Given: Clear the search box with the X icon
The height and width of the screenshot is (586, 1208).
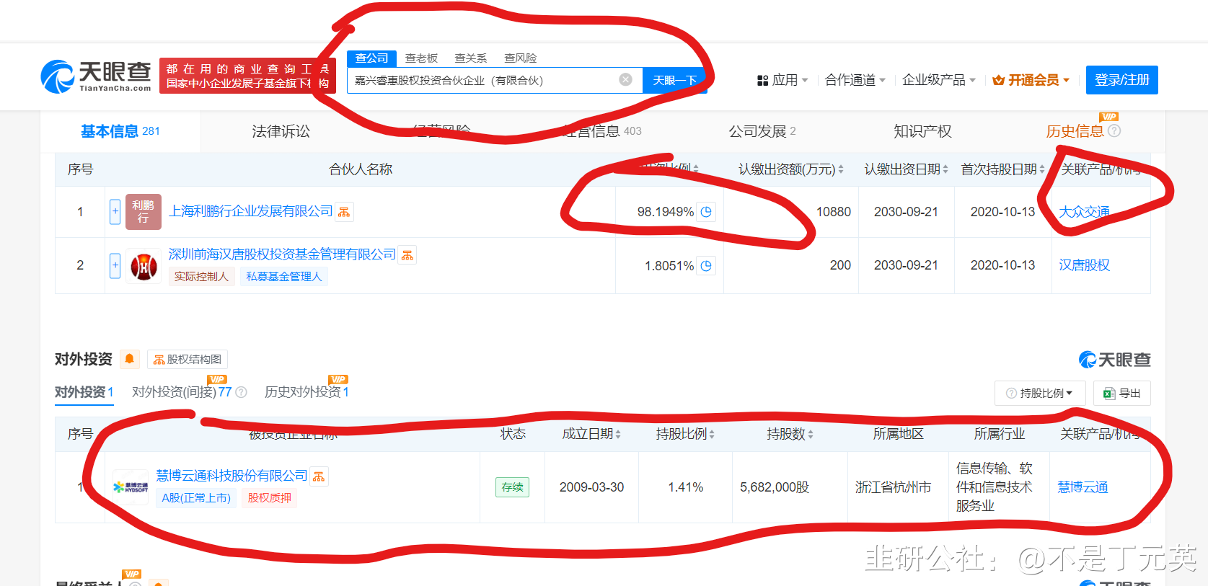Looking at the screenshot, I should [626, 79].
